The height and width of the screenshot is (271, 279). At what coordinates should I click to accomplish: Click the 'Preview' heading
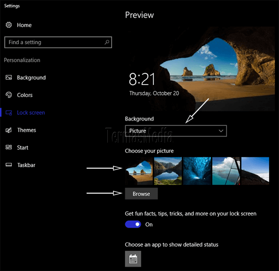139,15
